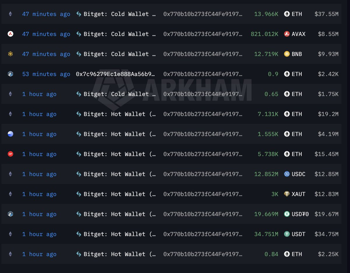
Task: Click the 7.131K amount value
Action: click(x=268, y=114)
